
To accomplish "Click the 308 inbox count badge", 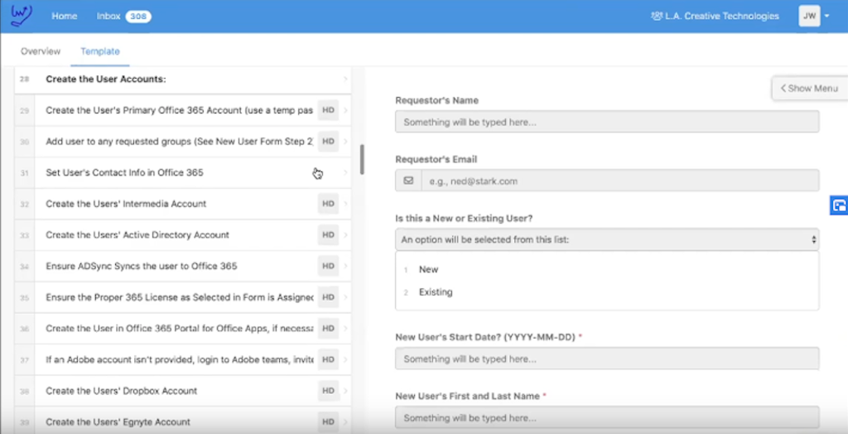I will [x=138, y=17].
